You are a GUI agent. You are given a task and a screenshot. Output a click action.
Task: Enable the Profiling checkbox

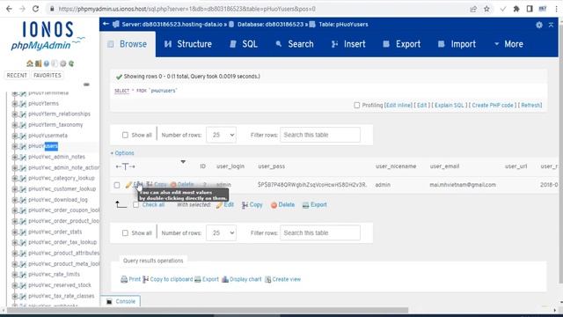[x=356, y=106]
